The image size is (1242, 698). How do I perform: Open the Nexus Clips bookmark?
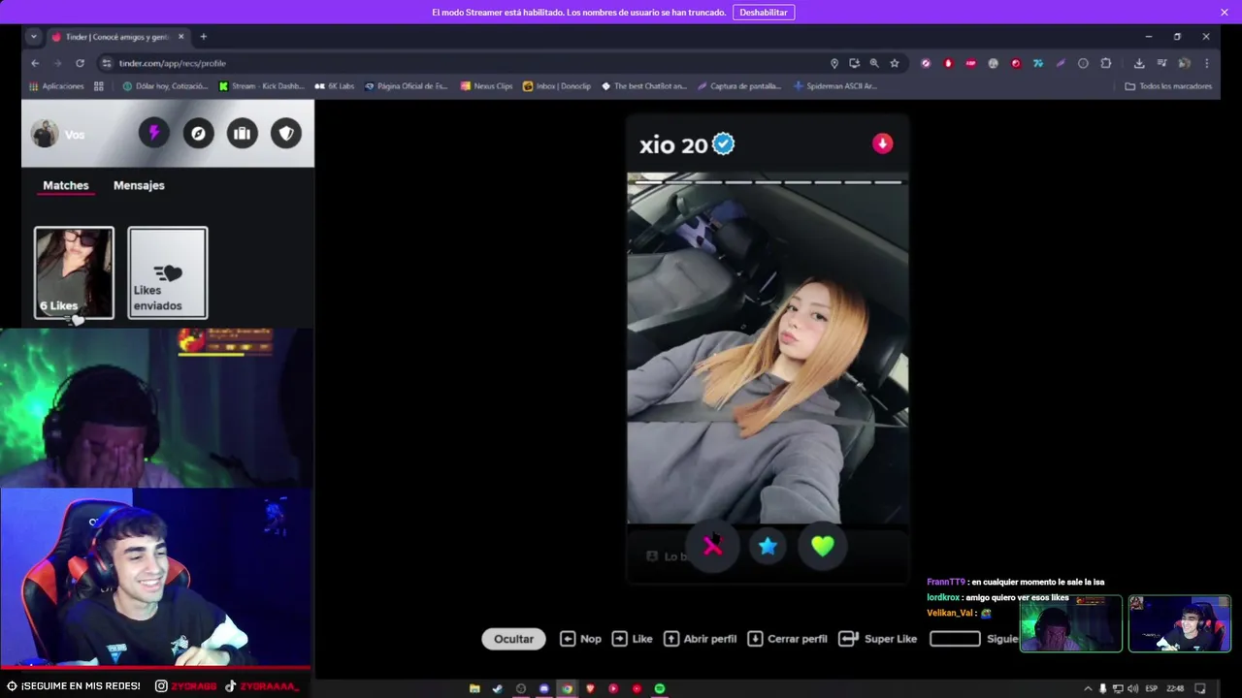click(486, 86)
